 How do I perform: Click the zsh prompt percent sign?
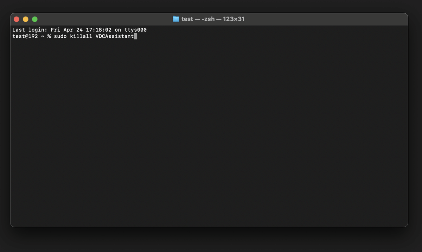pos(49,36)
